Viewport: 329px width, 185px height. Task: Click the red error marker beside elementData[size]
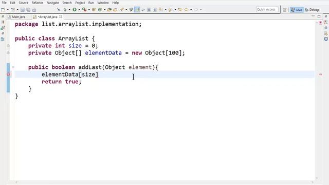[8, 74]
